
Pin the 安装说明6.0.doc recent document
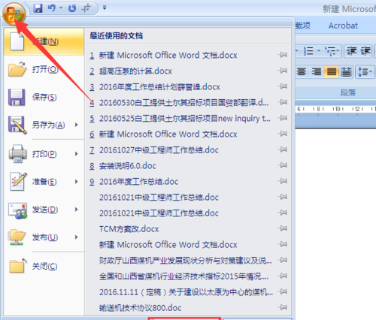pyautogui.click(x=283, y=165)
